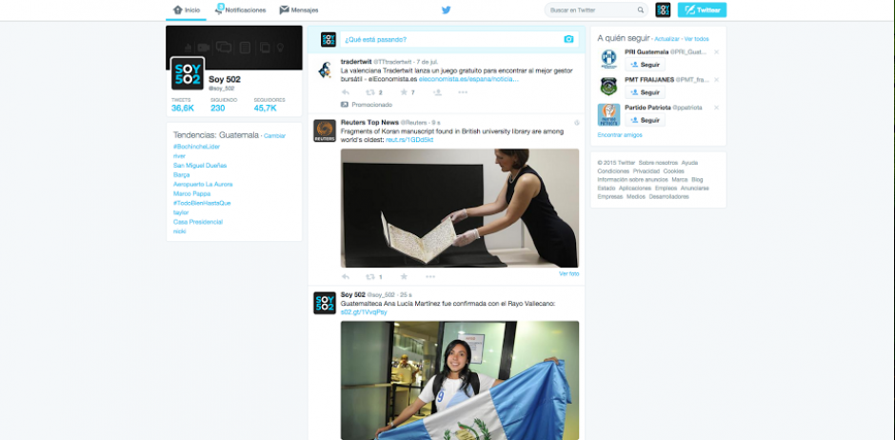Click the camera icon in the compose box
This screenshot has width=895, height=440.
(x=568, y=39)
